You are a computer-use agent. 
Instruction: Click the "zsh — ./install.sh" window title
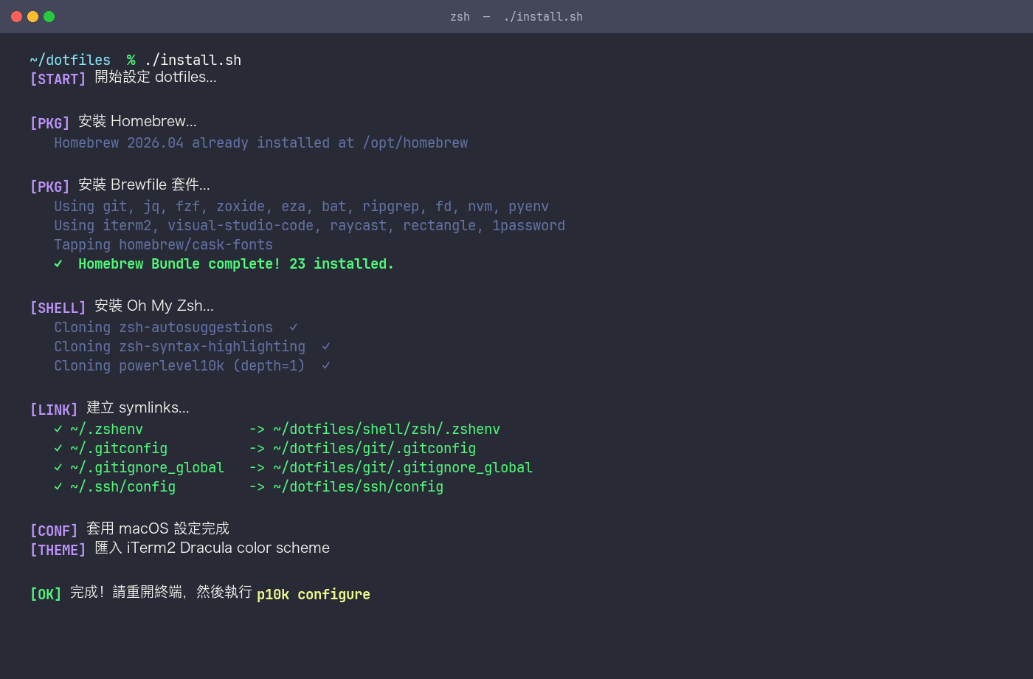click(x=516, y=16)
